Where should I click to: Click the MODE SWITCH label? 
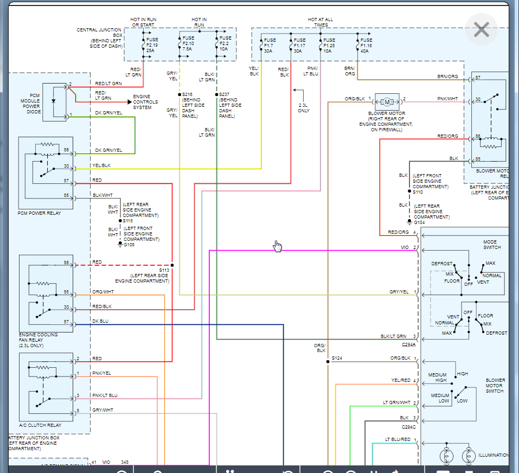[x=492, y=245]
